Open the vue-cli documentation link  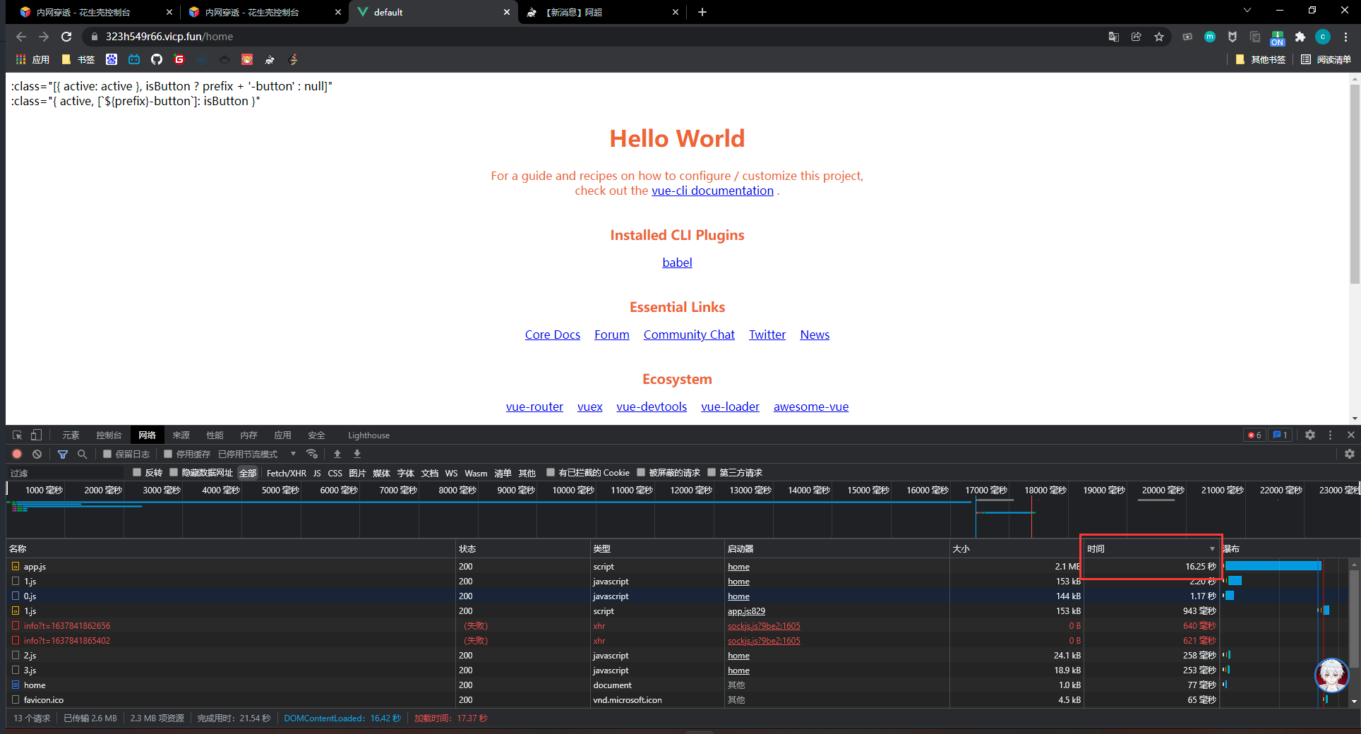coord(712,191)
